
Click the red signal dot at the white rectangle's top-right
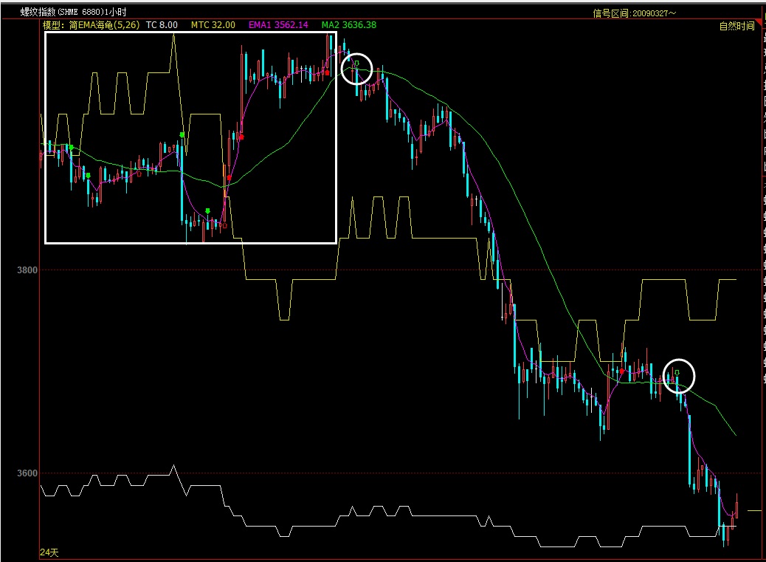point(326,72)
